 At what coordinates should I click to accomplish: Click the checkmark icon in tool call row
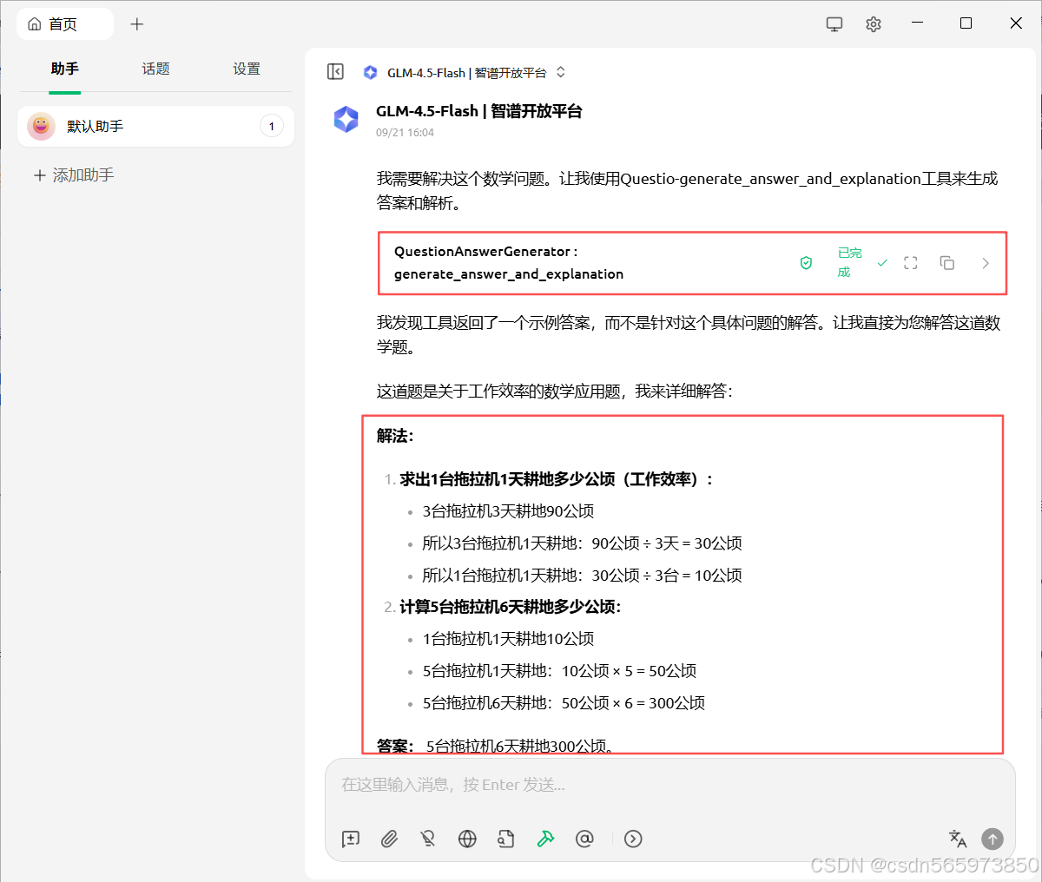[x=882, y=263]
